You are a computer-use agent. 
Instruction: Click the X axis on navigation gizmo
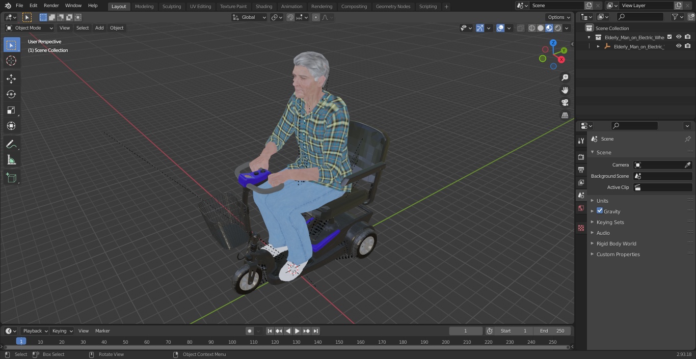pos(561,60)
